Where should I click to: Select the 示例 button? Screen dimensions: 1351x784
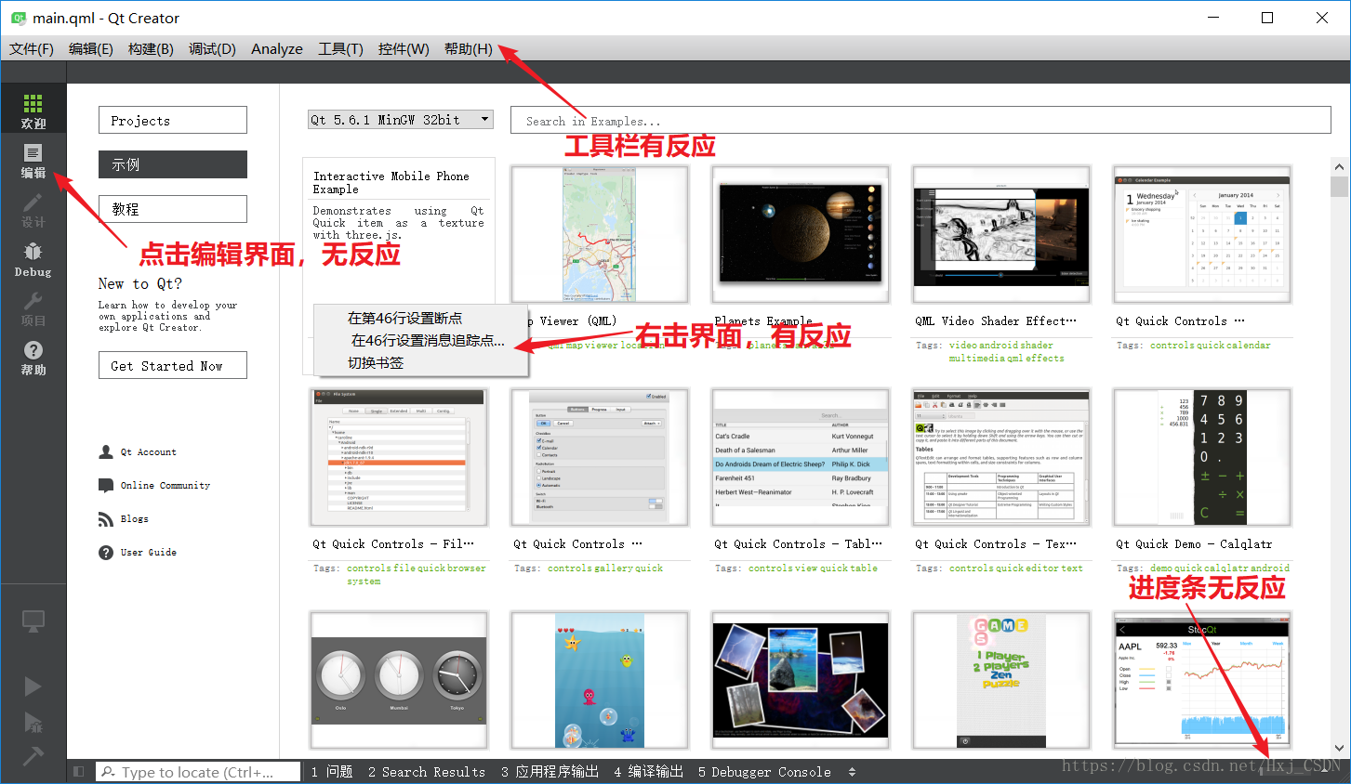(x=173, y=164)
